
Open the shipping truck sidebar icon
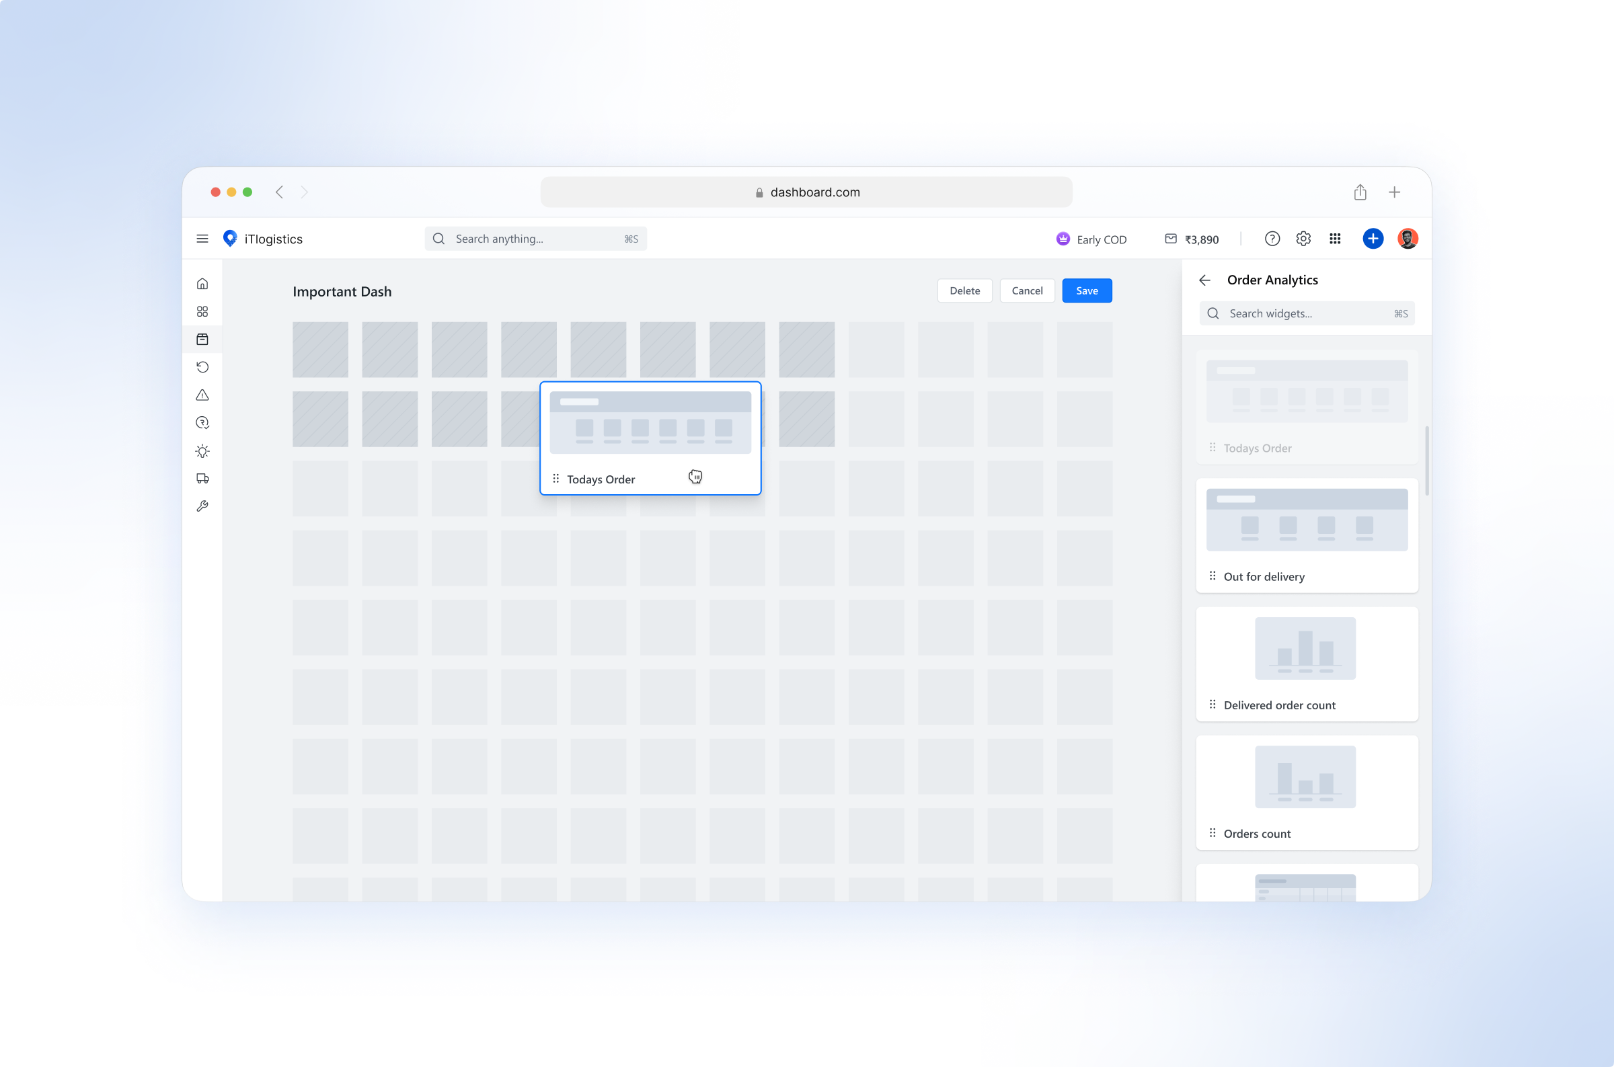coord(202,479)
